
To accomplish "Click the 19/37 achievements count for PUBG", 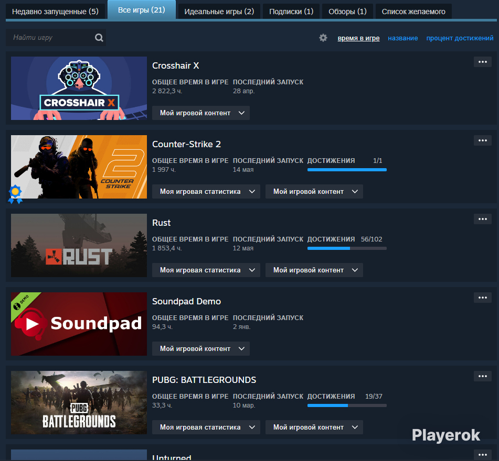I will tap(374, 397).
